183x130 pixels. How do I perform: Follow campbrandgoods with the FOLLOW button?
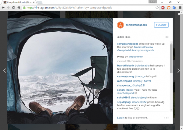[161, 25]
